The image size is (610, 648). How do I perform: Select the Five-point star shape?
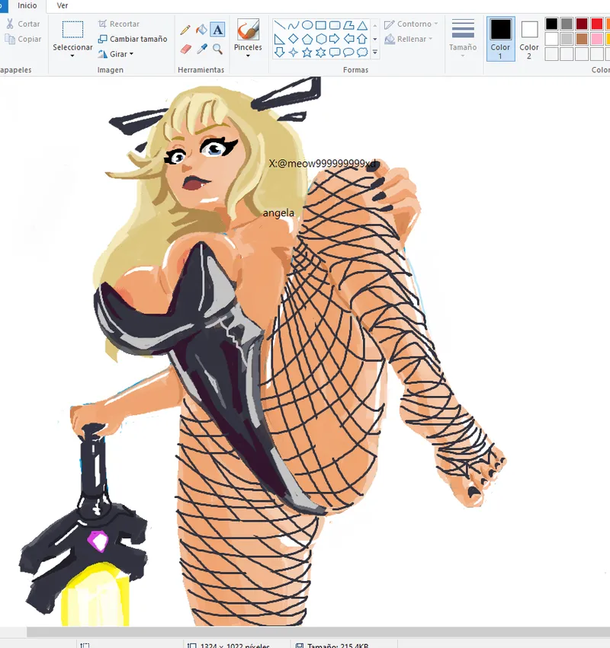pos(307,53)
